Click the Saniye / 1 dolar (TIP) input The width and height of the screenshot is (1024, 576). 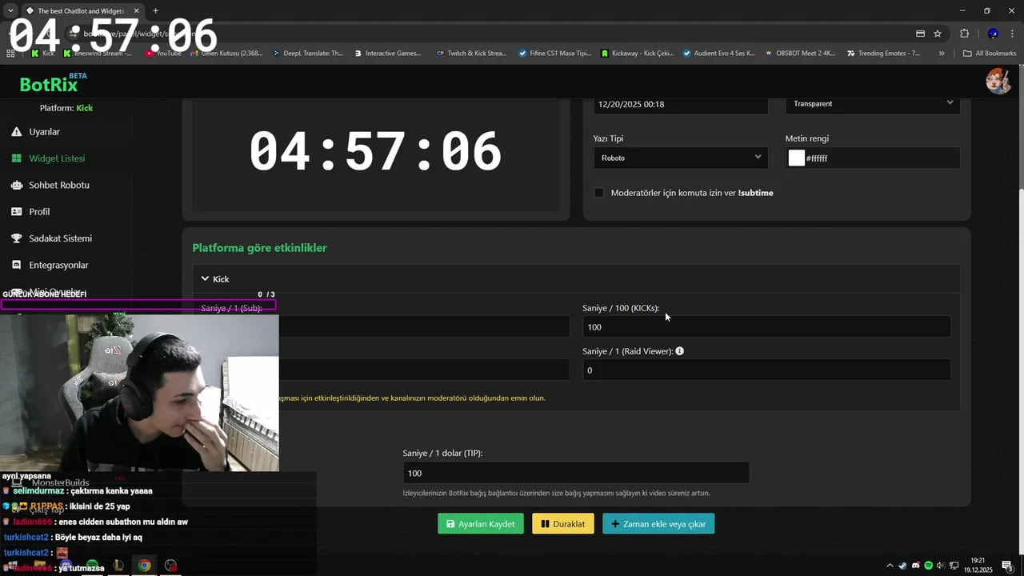pos(576,473)
